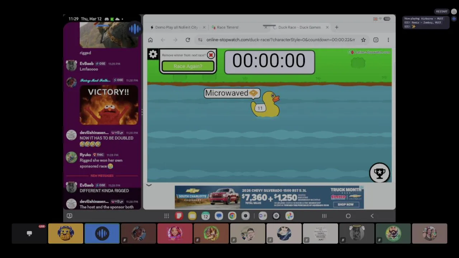
Task: Reload the Duck Race page
Action: click(x=188, y=40)
